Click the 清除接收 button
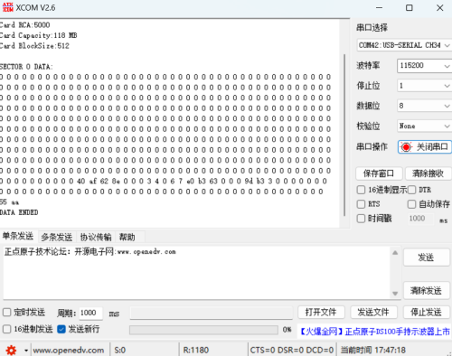The width and height of the screenshot is (452, 356). pyautogui.click(x=428, y=173)
